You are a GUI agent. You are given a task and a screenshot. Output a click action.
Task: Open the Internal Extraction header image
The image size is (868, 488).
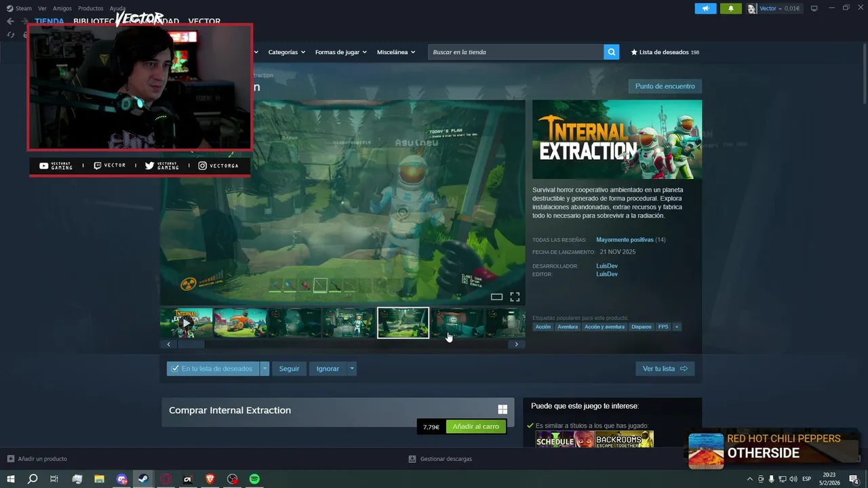[x=616, y=139]
